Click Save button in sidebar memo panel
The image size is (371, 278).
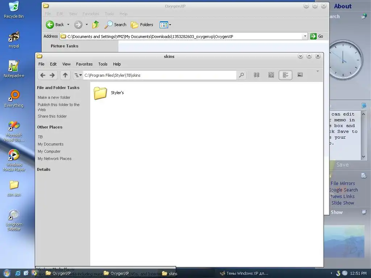click(x=343, y=165)
